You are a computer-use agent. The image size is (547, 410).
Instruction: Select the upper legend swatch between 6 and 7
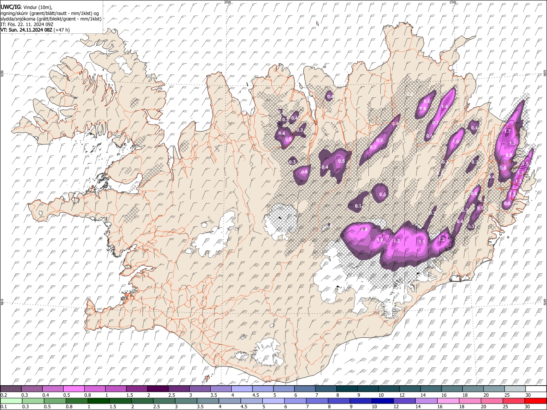305,389
